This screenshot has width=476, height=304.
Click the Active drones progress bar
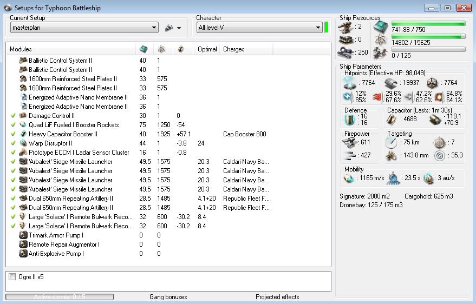[x=60, y=297]
